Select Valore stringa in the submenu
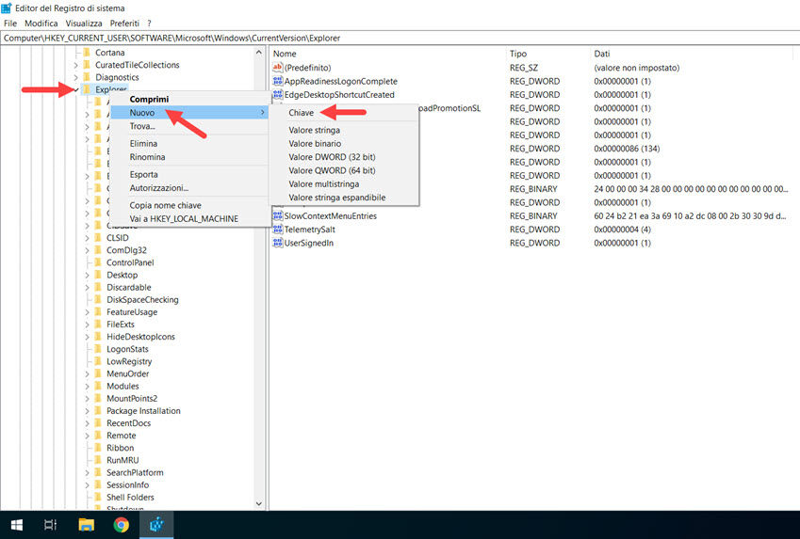 (344, 130)
